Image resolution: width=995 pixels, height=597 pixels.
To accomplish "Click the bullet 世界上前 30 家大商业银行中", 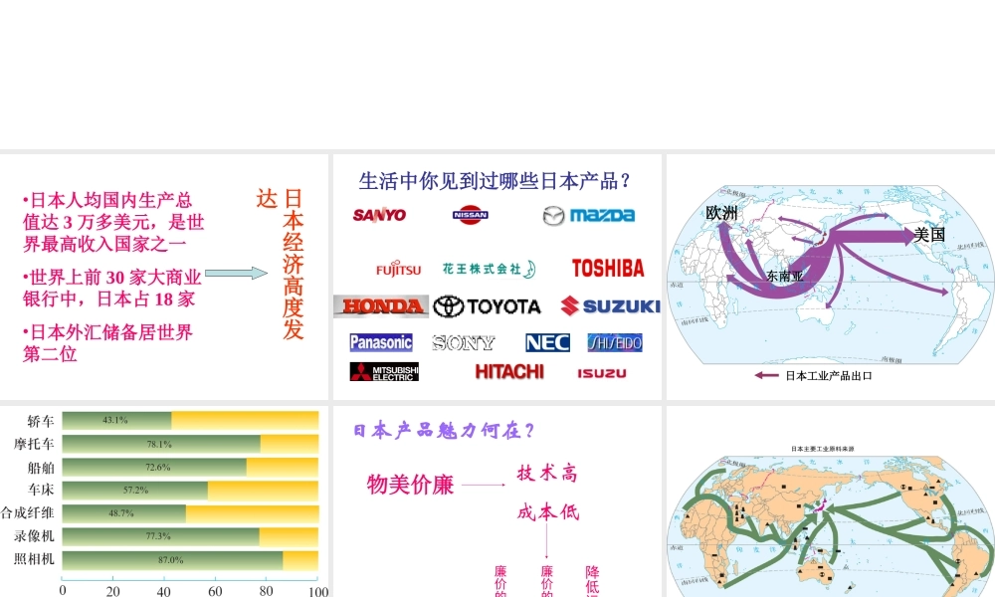I will click(x=111, y=288).
